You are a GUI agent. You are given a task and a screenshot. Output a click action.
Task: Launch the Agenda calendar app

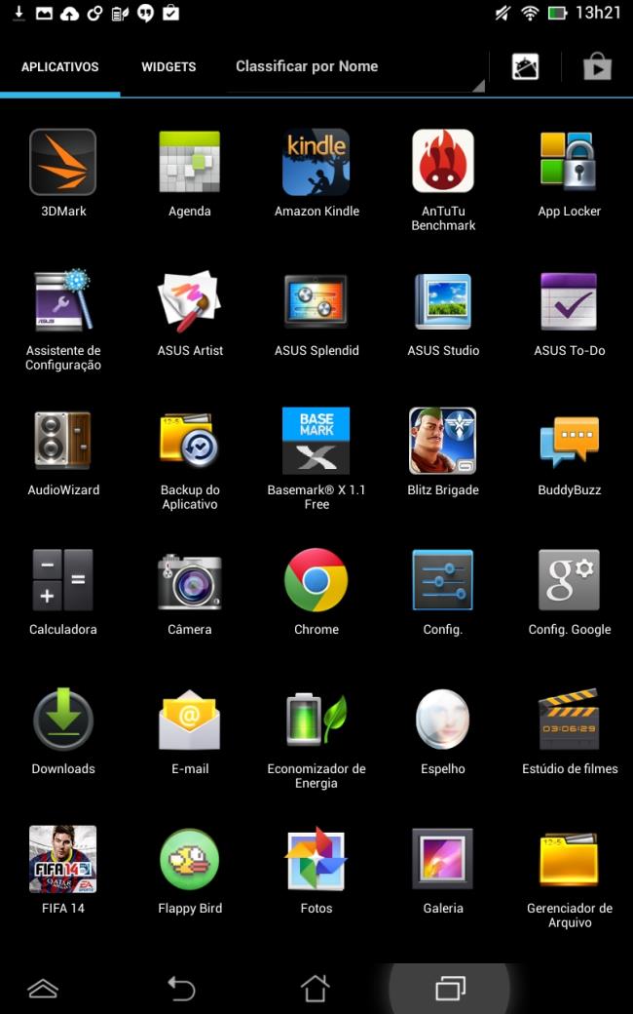[189, 162]
